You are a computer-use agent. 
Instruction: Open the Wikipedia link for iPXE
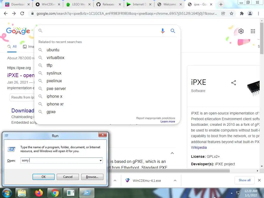click(x=199, y=147)
